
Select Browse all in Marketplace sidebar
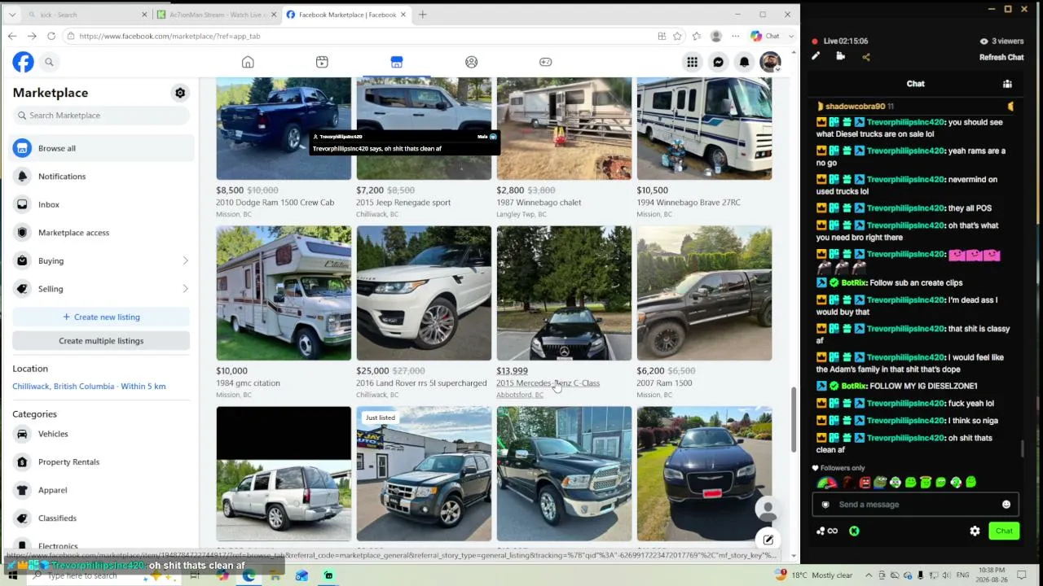(101, 148)
